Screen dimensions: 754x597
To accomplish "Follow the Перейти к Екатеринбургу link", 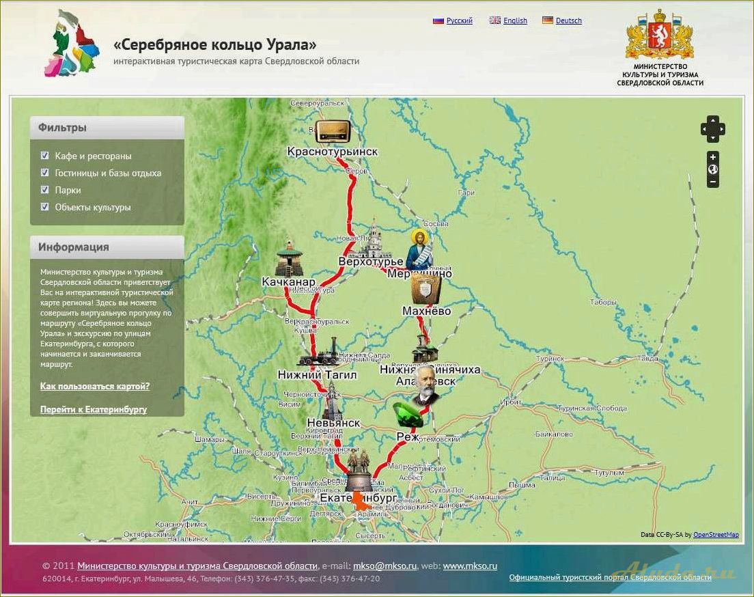I will pyautogui.click(x=94, y=410).
